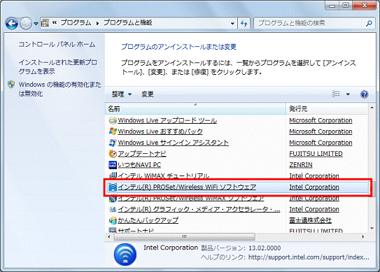The image size is (380, 272).
Task: Sort by the 発行元 column header
Action: click(327, 109)
